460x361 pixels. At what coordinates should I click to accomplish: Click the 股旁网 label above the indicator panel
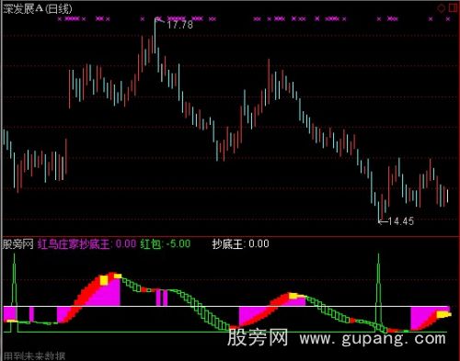(x=17, y=244)
